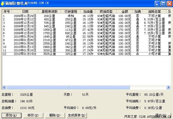Click total cost value 1210.00元
This screenshot has width=173, height=119.
(x=27, y=108)
